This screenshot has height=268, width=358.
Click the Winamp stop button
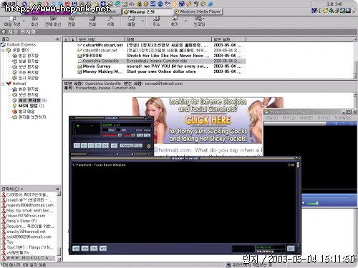[x=98, y=145]
